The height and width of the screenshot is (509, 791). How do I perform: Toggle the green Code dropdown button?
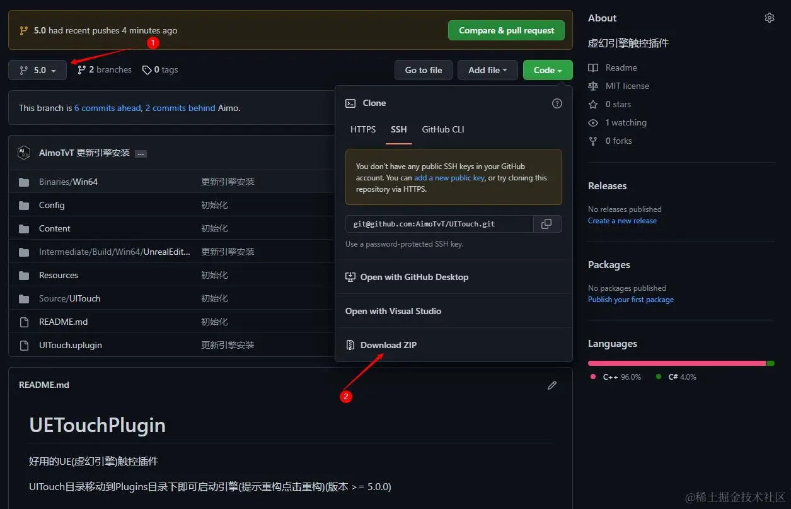[x=548, y=70]
